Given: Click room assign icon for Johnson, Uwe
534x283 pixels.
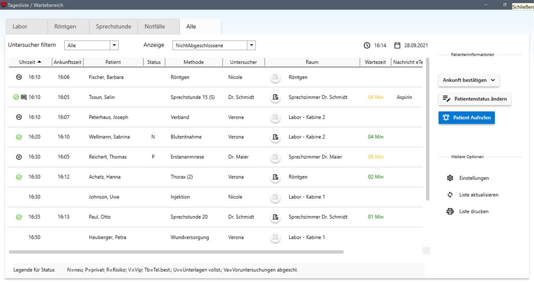Looking at the screenshot, I should click(275, 197).
